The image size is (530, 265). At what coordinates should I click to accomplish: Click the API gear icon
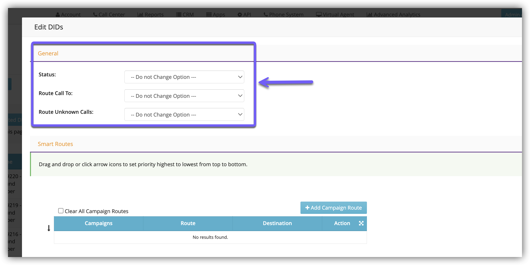(x=240, y=15)
